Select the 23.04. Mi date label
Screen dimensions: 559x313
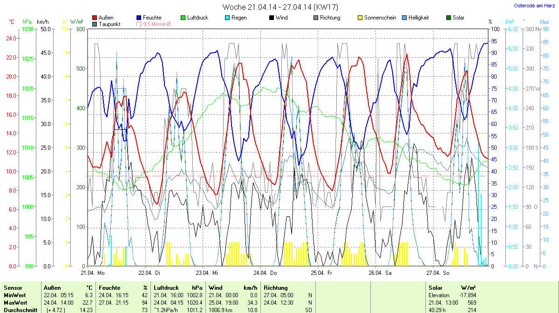coord(207,273)
